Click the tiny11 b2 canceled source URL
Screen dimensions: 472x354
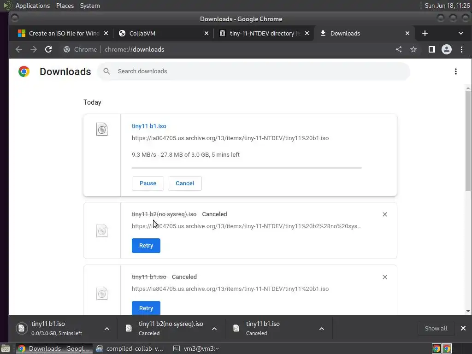coord(246,226)
